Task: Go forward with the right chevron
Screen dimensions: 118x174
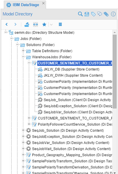Action: point(15,24)
